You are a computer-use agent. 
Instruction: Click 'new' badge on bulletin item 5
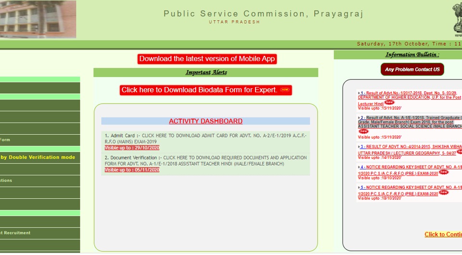[x=443, y=192]
